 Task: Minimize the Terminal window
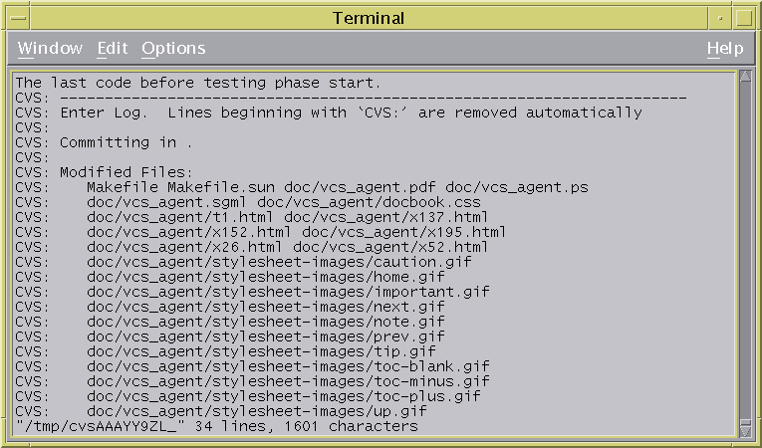(720, 19)
